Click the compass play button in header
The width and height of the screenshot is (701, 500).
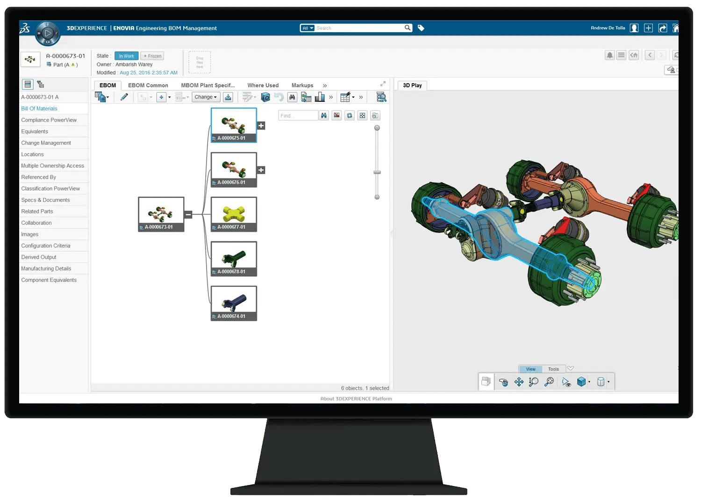point(47,33)
